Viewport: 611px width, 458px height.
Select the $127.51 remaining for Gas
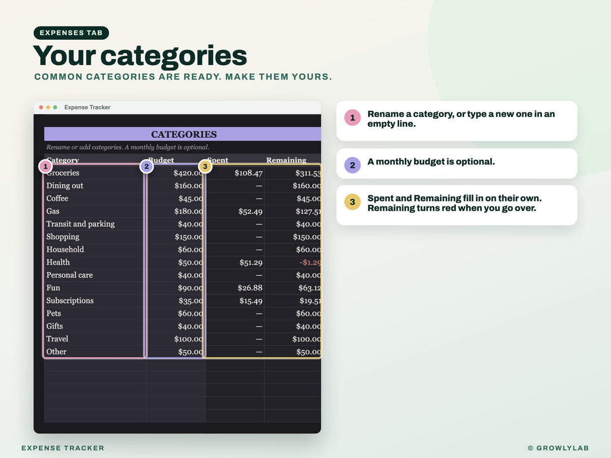click(x=293, y=211)
